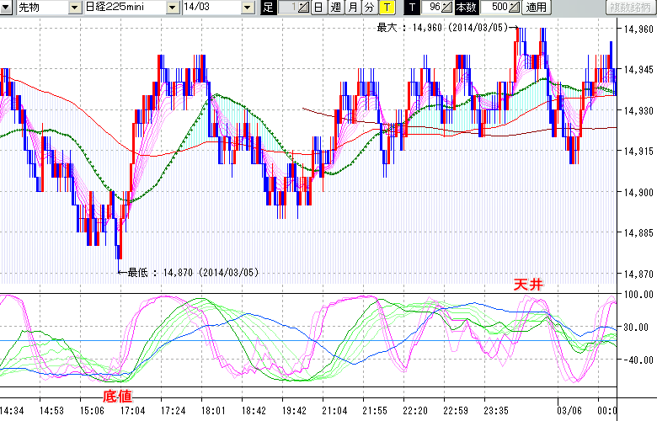
Task: Open the 14/03 contract month dropdown
Action: coord(247,8)
